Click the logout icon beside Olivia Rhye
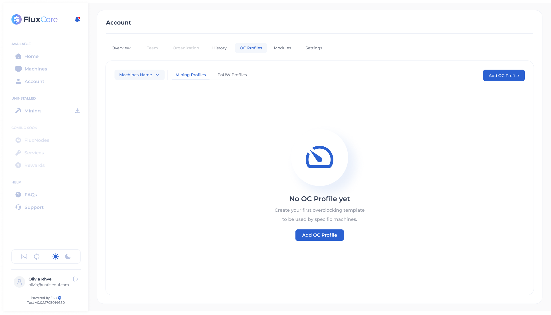This screenshot has height=315, width=551. pos(76,279)
